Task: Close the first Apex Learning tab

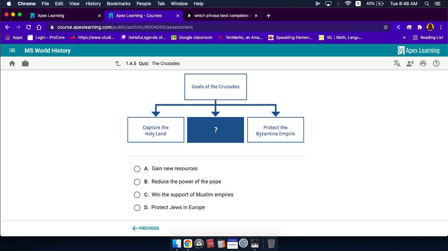Action: [x=99, y=15]
